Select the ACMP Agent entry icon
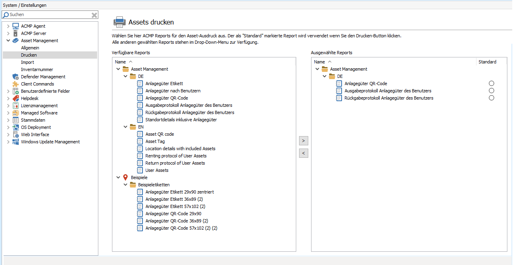Viewport: 513px width, 265px height. (x=16, y=26)
